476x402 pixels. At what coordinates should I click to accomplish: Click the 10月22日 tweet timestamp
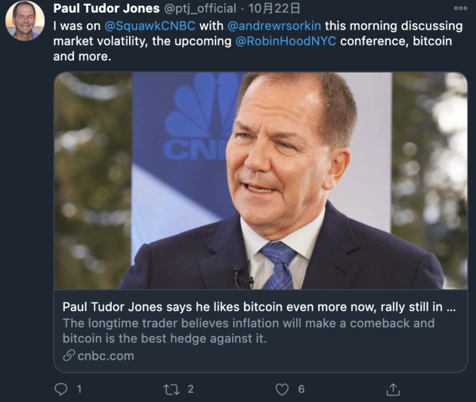tap(274, 9)
